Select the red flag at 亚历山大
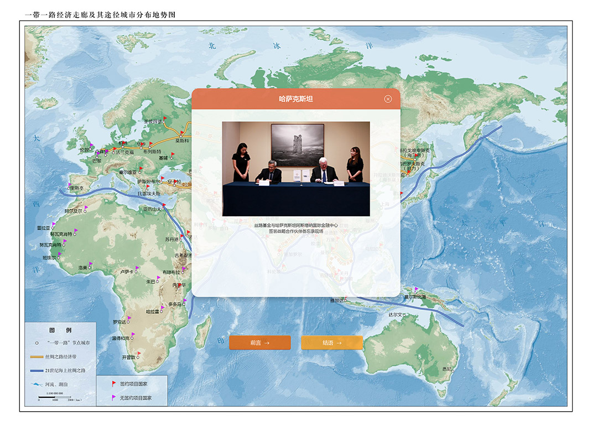Viewport: 592px width, 430px height. (164, 205)
